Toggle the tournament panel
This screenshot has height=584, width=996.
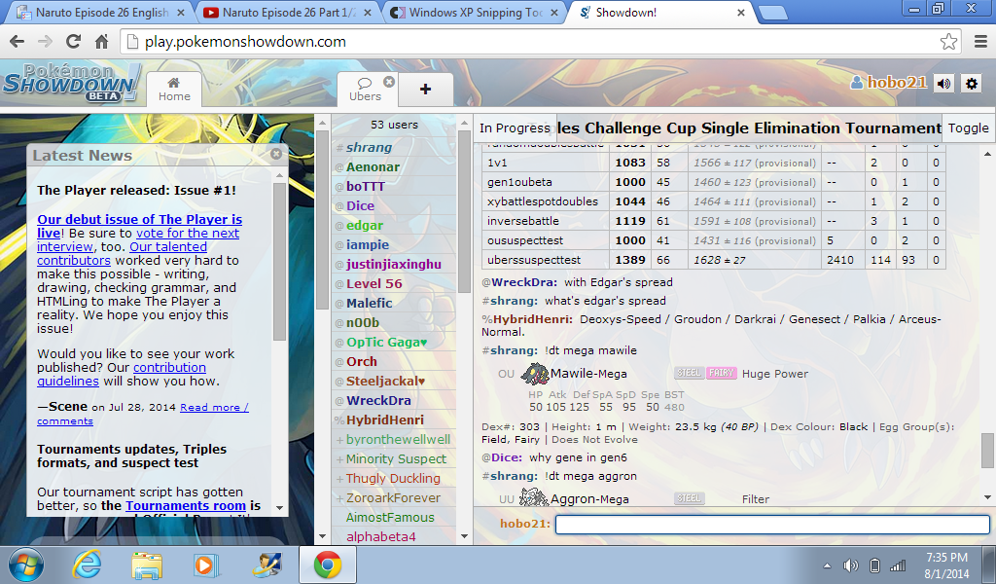[x=968, y=128]
